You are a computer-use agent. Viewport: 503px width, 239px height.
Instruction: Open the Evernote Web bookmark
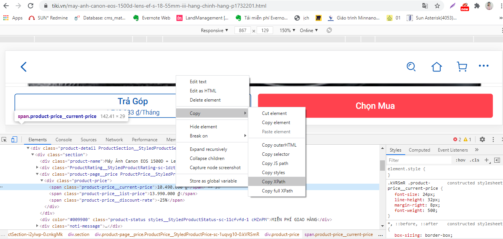152,18
